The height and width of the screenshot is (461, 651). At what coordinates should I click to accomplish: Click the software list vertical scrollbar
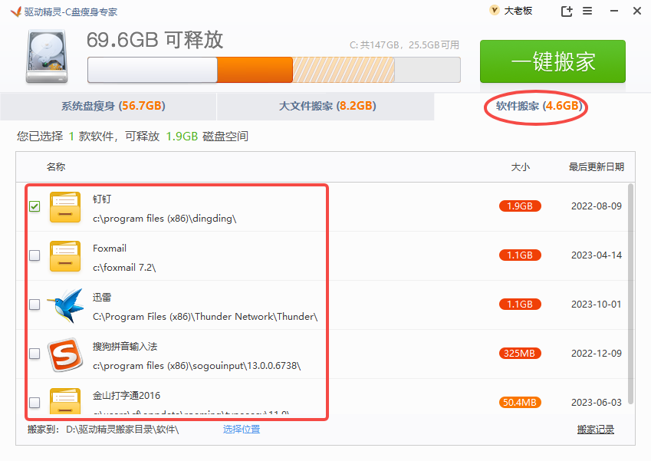click(630, 291)
